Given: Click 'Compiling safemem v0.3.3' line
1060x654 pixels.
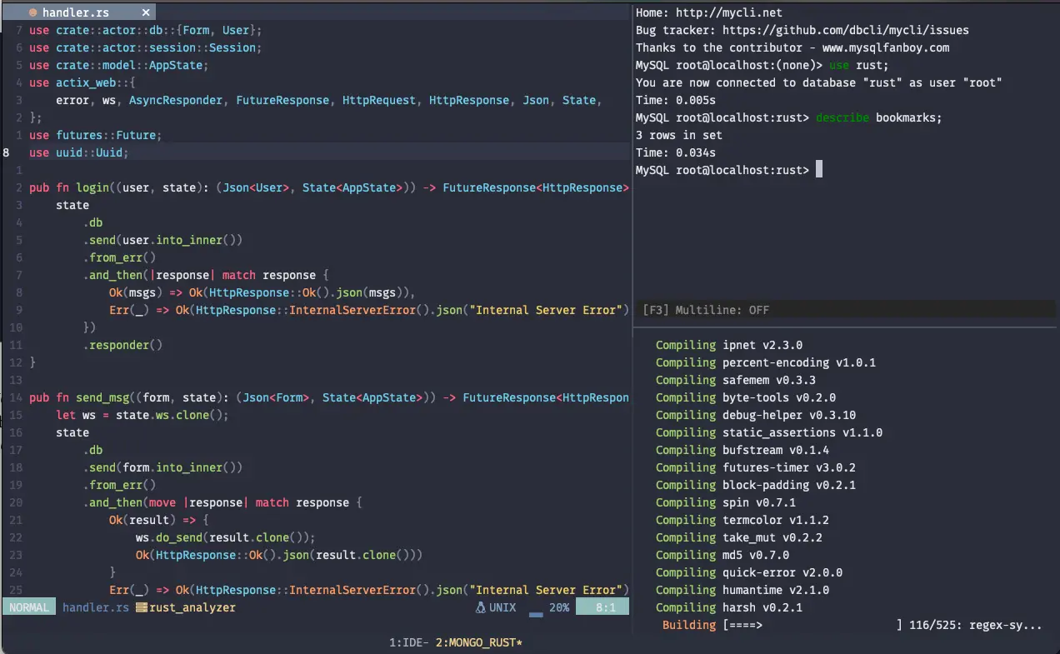Looking at the screenshot, I should coord(736,380).
